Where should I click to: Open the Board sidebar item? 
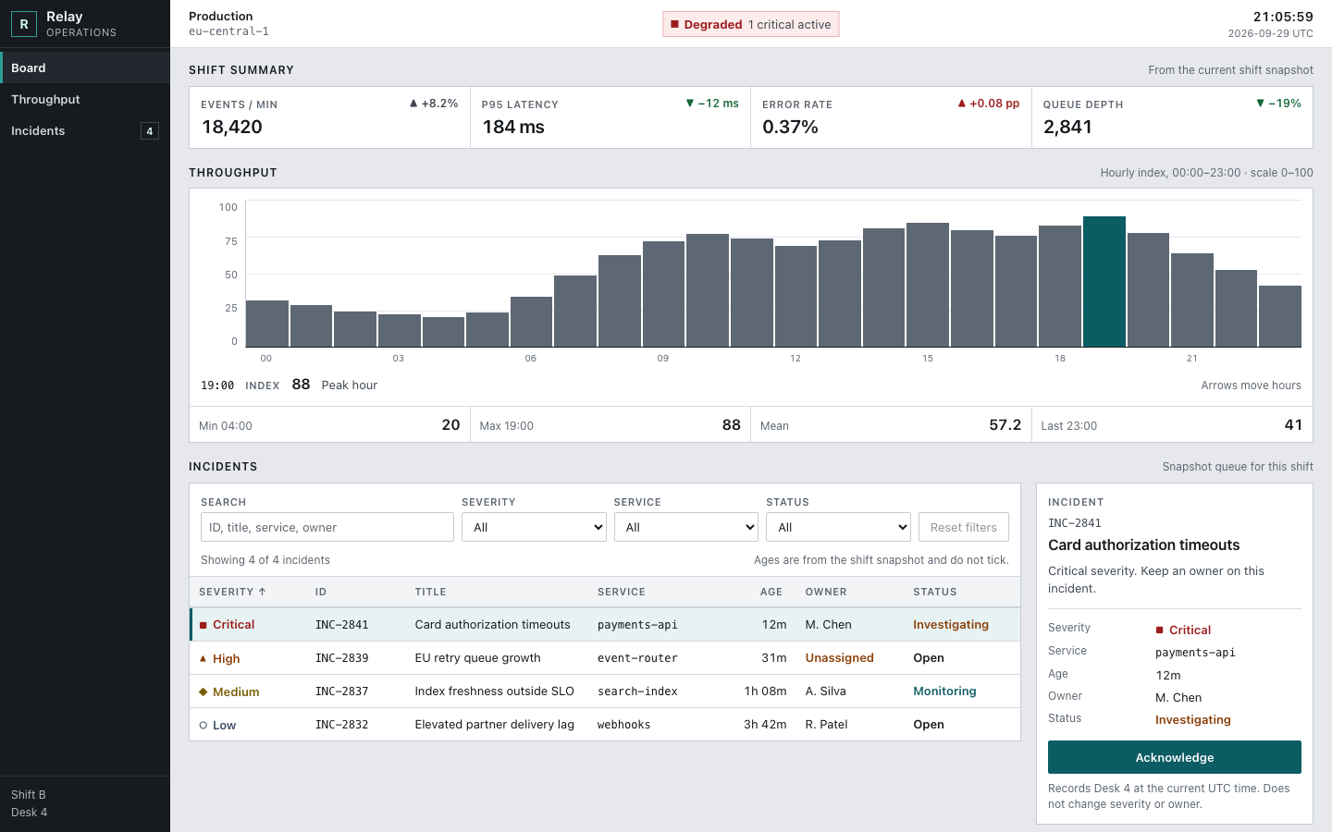[85, 68]
